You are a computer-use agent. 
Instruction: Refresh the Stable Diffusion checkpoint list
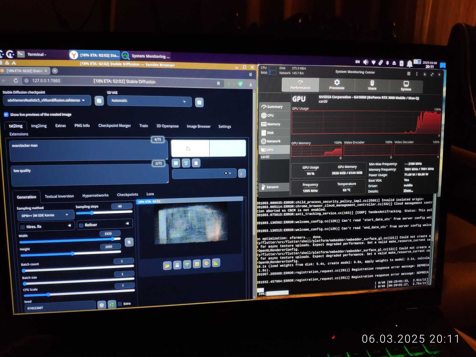pyautogui.click(x=99, y=101)
